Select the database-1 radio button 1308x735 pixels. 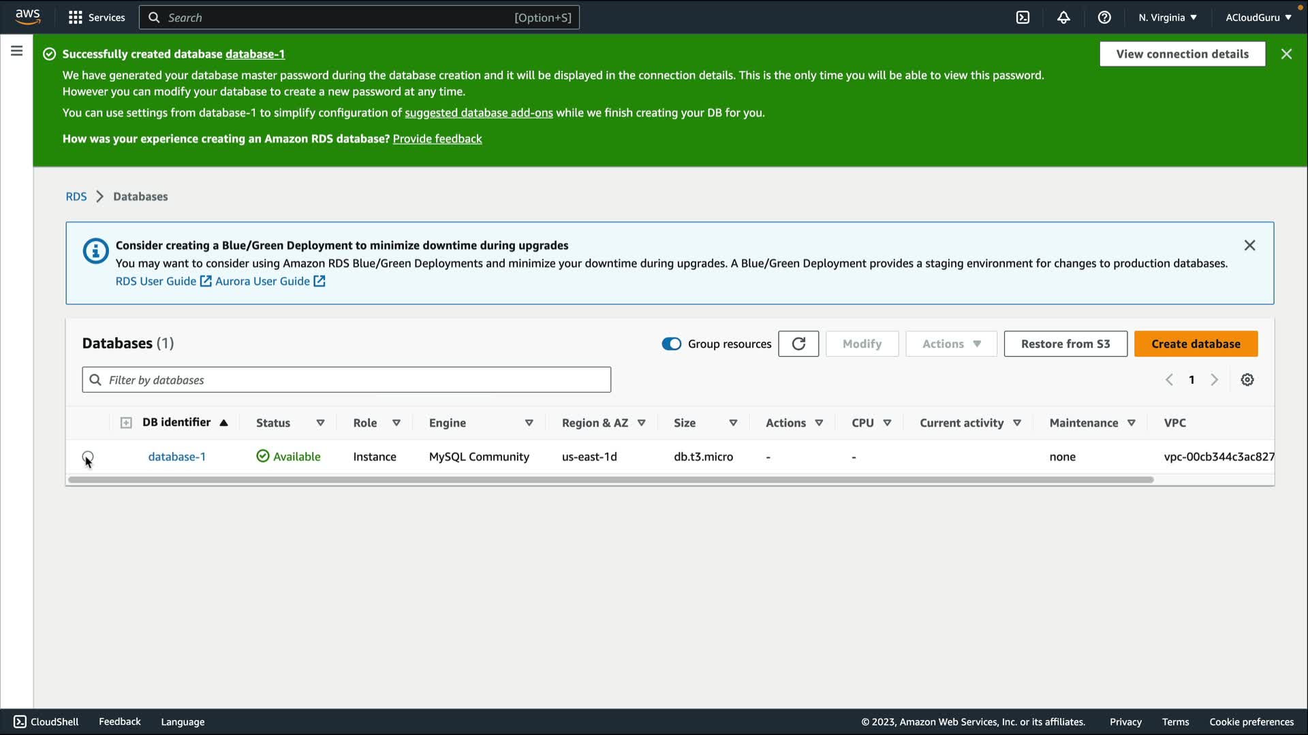point(88,457)
